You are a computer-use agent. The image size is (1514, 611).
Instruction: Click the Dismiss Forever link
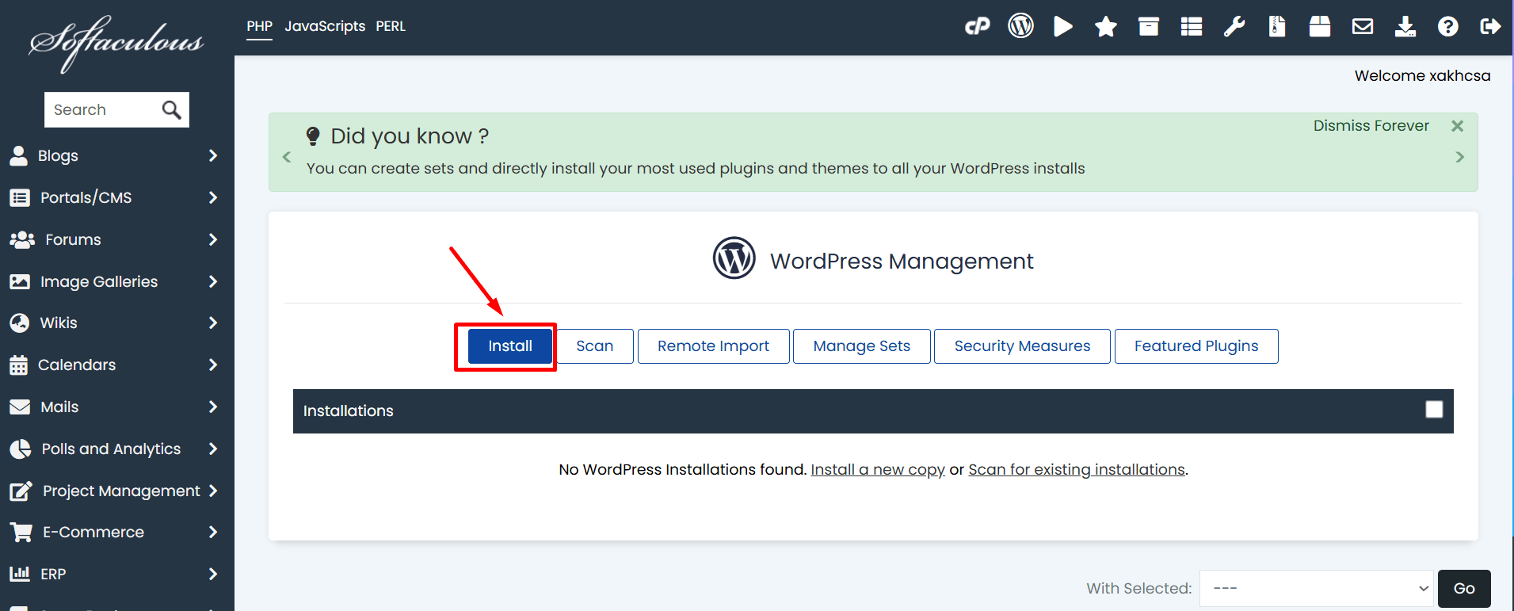pos(1371,125)
